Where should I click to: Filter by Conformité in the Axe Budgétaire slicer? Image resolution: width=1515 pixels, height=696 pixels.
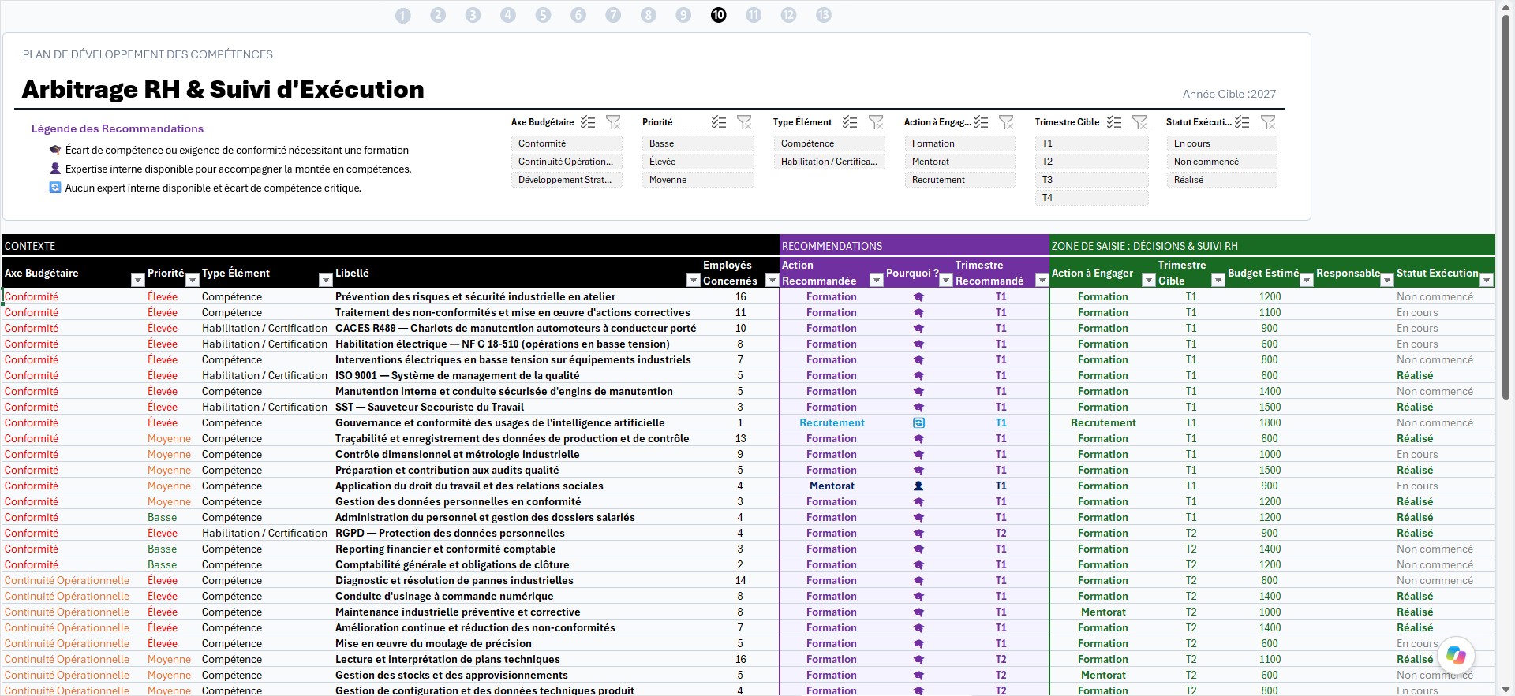coord(567,143)
